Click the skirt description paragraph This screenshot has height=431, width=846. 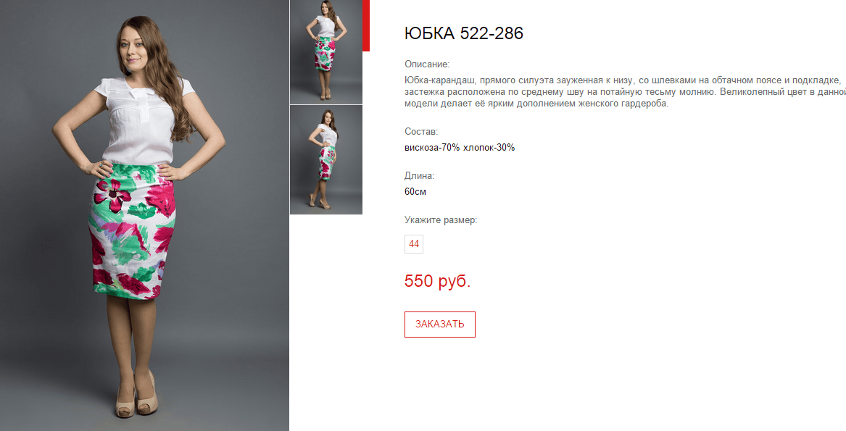pyautogui.click(x=625, y=92)
